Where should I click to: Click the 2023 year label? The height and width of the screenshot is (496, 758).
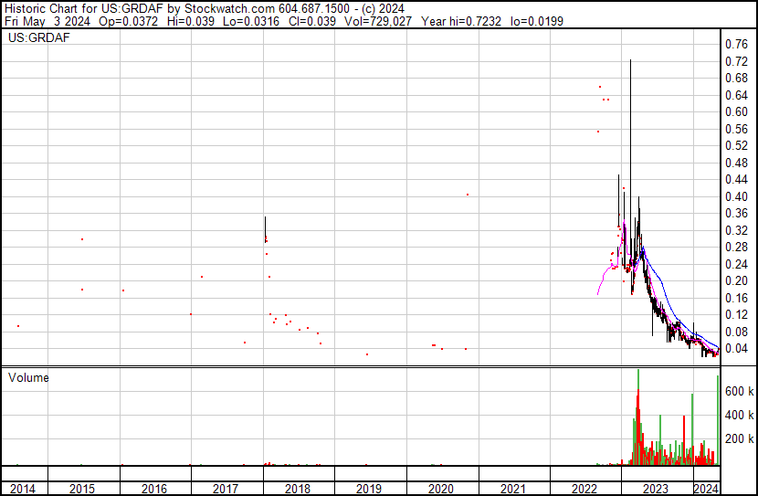pyautogui.click(x=656, y=489)
